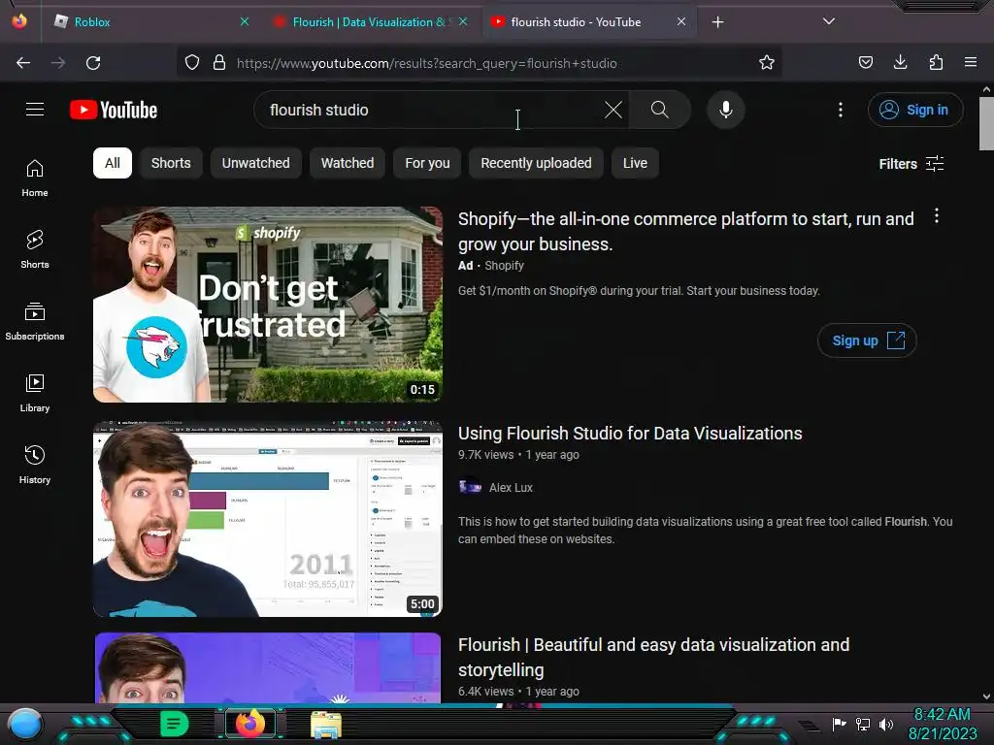This screenshot has height=745, width=994.
Task: Open the taskbar clock and date
Action: click(943, 724)
